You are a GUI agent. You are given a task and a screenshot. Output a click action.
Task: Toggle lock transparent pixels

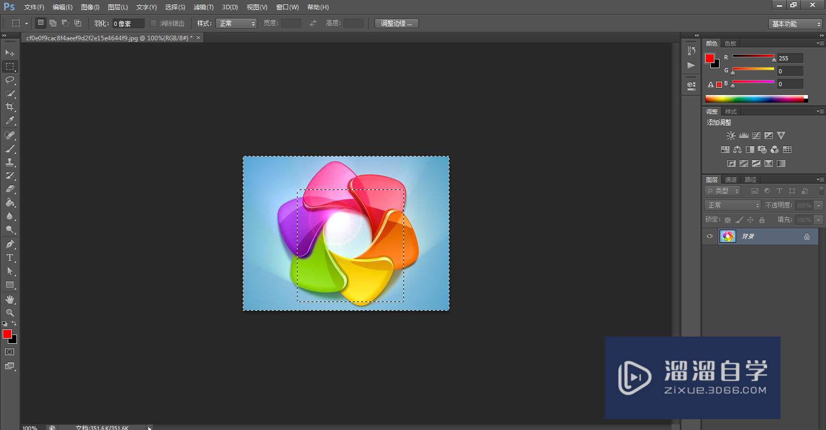727,220
